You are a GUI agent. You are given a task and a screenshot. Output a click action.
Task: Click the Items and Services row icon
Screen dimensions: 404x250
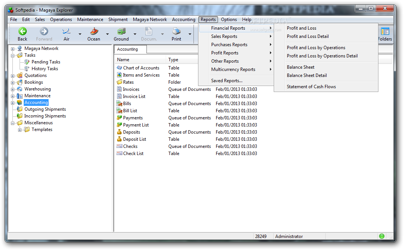click(x=119, y=75)
